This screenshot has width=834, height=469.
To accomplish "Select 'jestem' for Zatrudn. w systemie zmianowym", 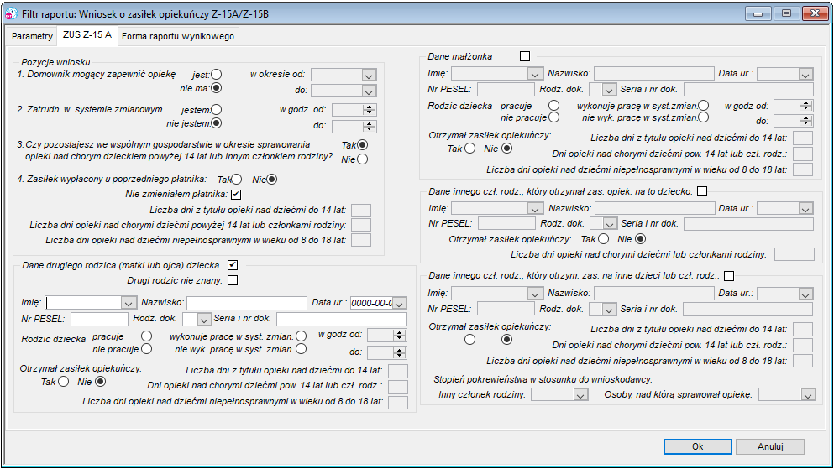I will 216,110.
